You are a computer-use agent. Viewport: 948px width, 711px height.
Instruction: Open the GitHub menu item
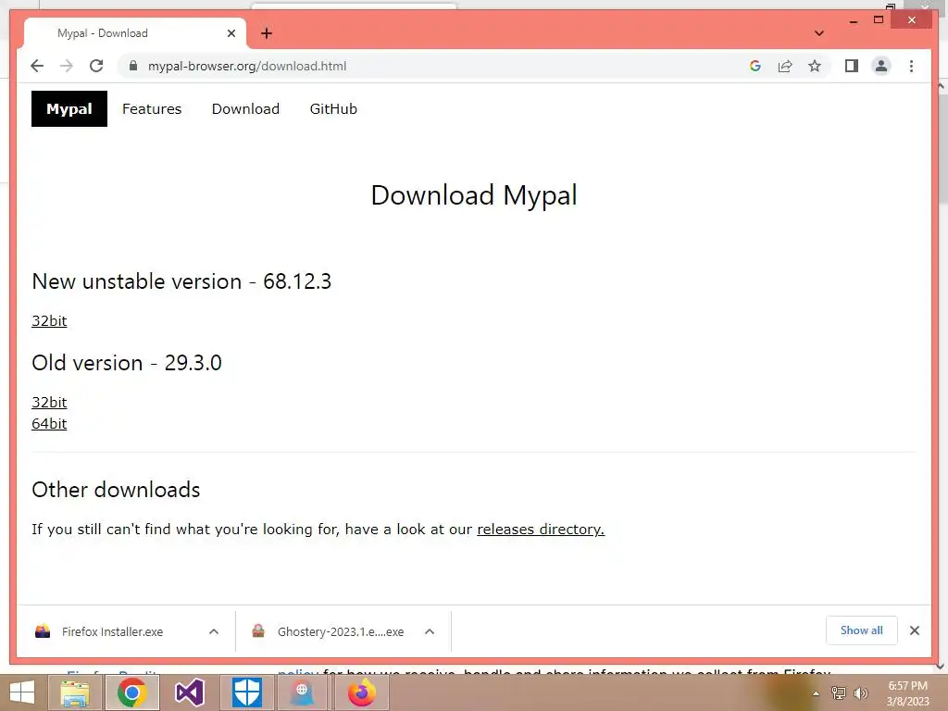click(x=333, y=109)
